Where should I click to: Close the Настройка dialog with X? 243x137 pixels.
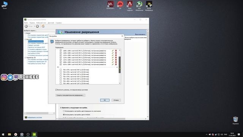122,36
